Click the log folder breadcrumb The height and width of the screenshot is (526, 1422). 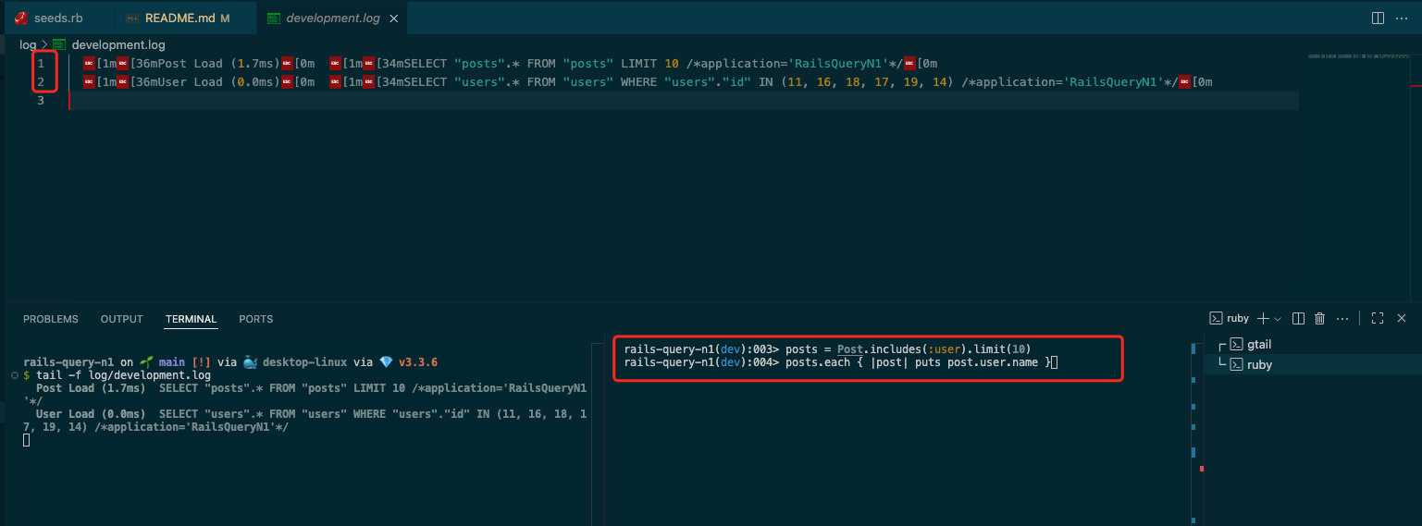point(28,44)
